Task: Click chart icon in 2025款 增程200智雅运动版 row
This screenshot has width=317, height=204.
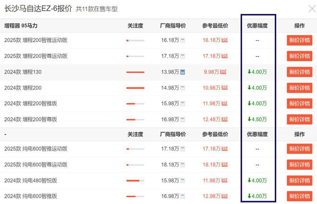Action: [x=224, y=41]
